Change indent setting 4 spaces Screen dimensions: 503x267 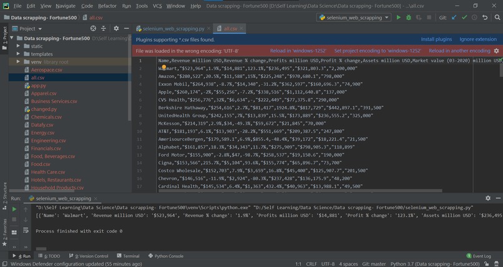pos(348,264)
